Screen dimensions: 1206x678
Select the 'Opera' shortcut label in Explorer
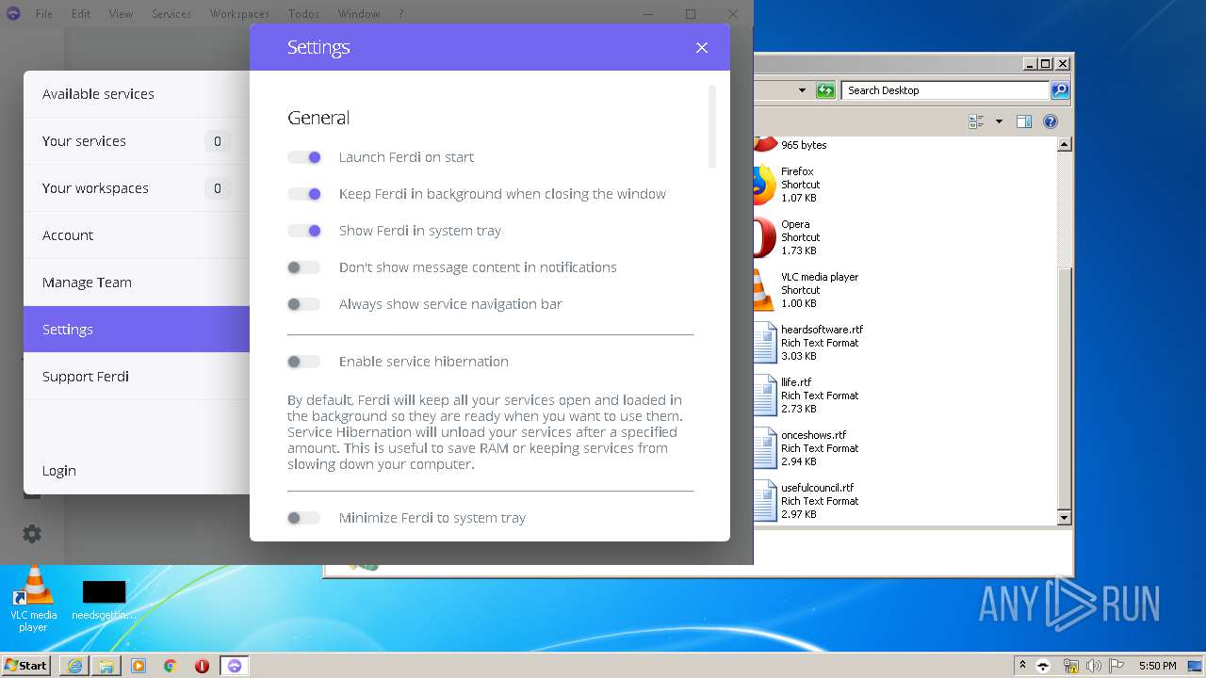tap(795, 224)
